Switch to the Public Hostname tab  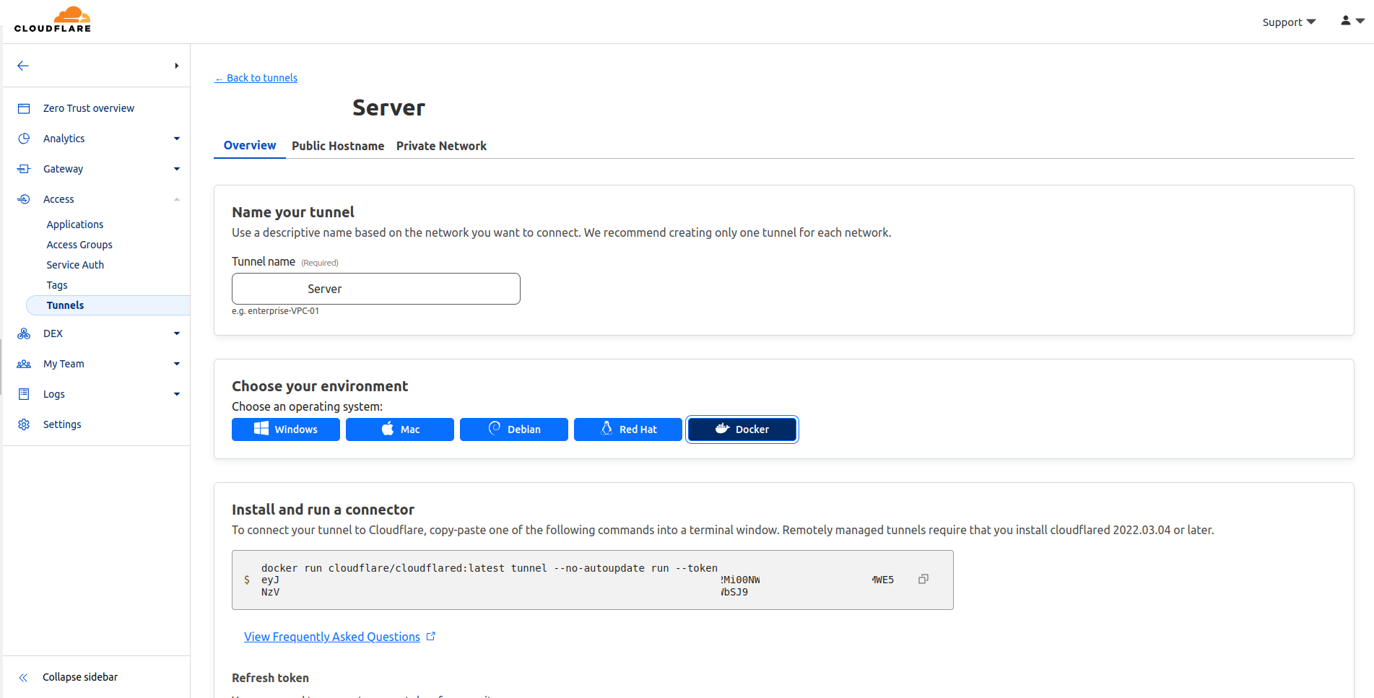(x=338, y=146)
